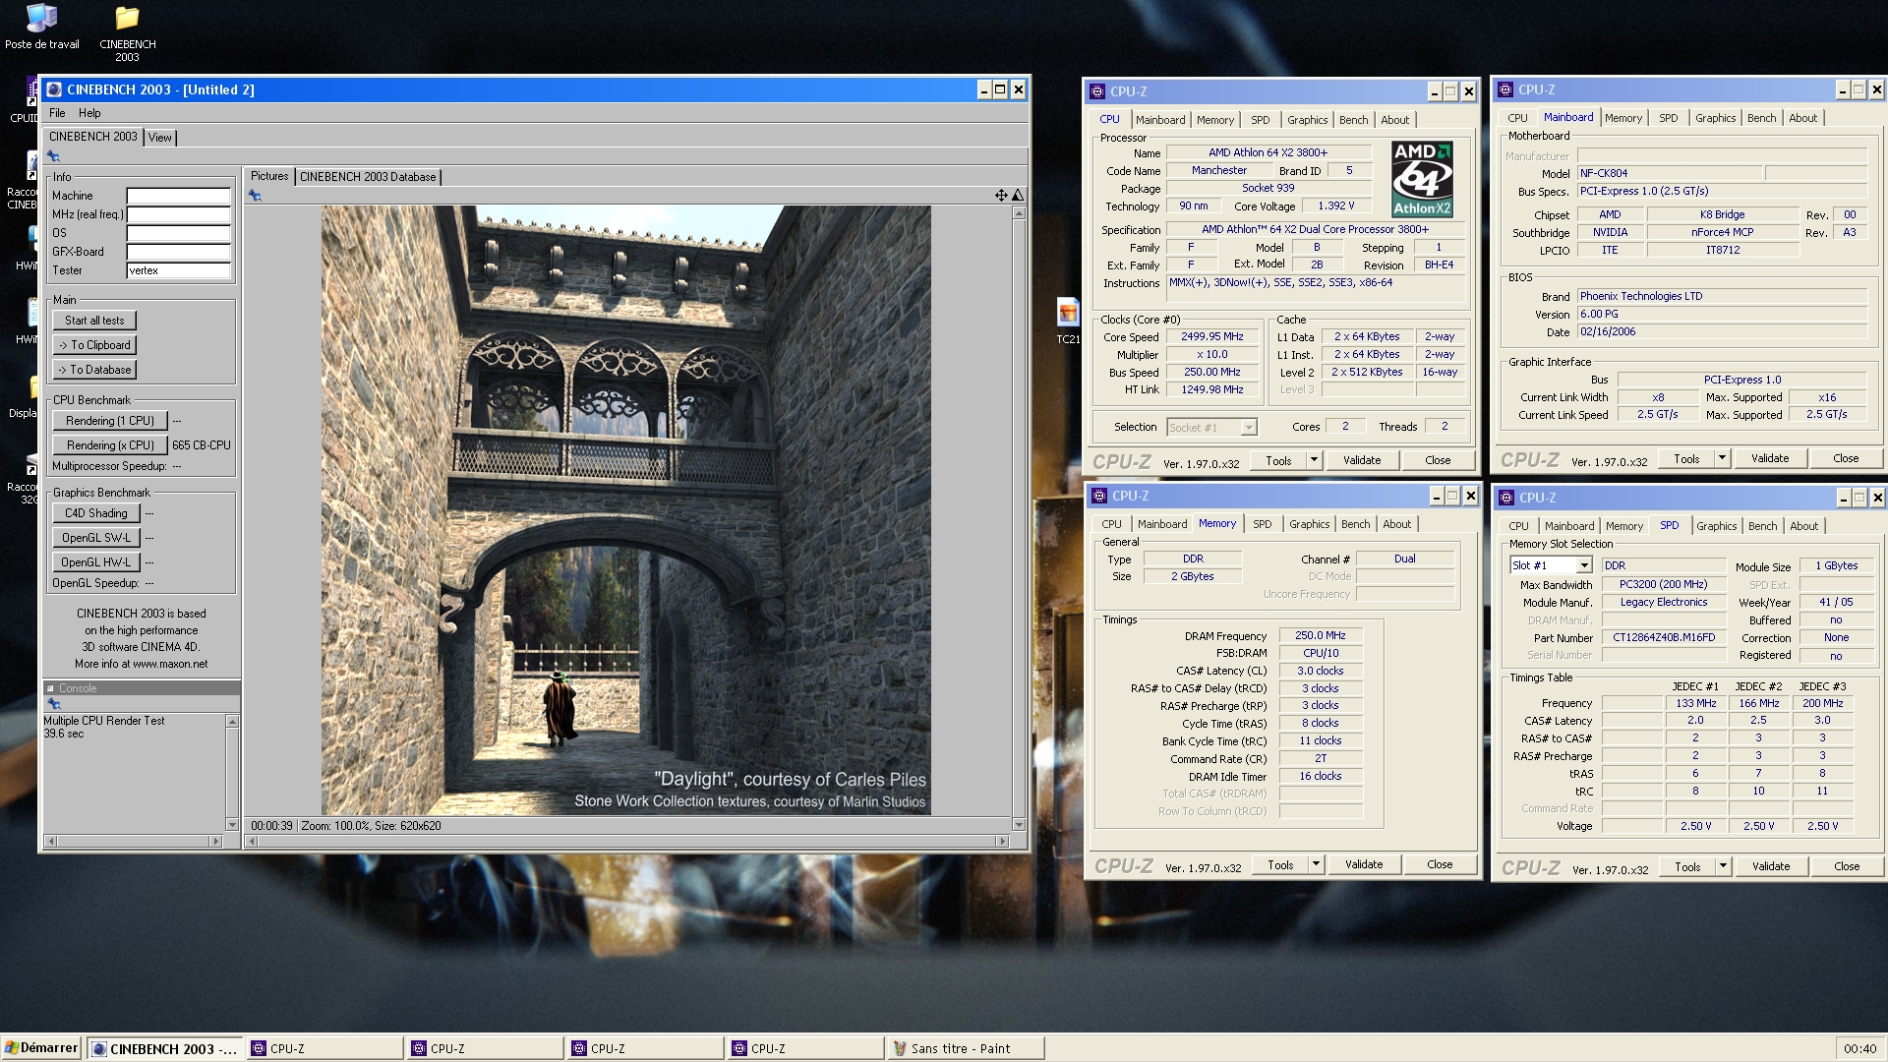The height and width of the screenshot is (1062, 1888).
Task: Click the Core Speed value 2499.95 MHz
Action: pos(1211,336)
